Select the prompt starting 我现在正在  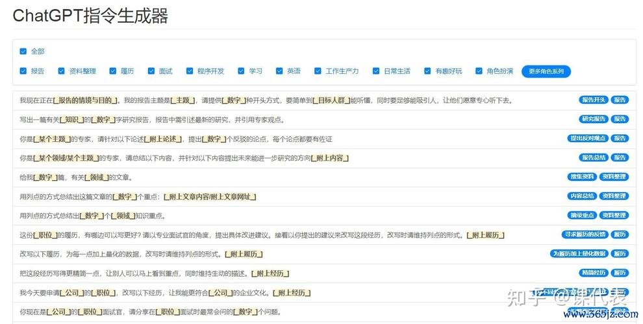[x=324, y=100]
